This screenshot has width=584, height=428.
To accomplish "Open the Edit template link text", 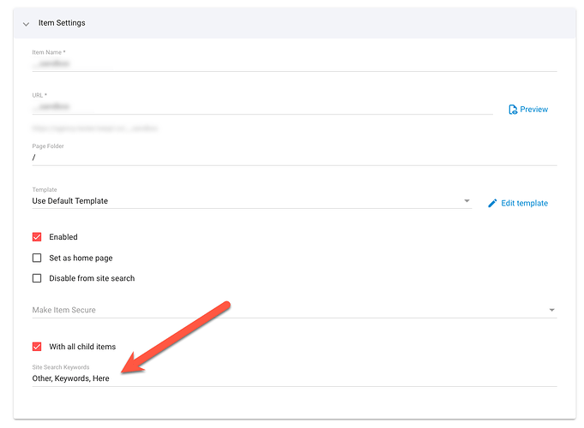I will (x=524, y=203).
